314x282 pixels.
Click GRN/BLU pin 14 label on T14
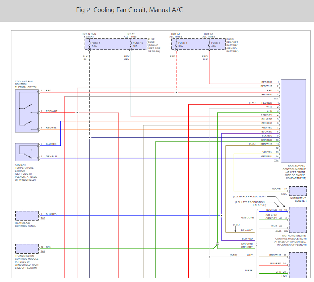pyautogui.click(x=270, y=157)
